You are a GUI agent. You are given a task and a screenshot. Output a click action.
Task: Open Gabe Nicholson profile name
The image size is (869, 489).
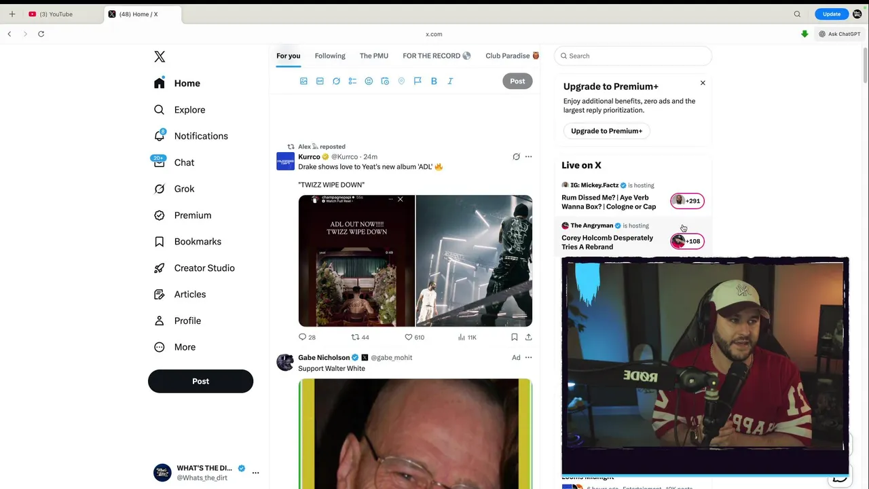pos(324,358)
